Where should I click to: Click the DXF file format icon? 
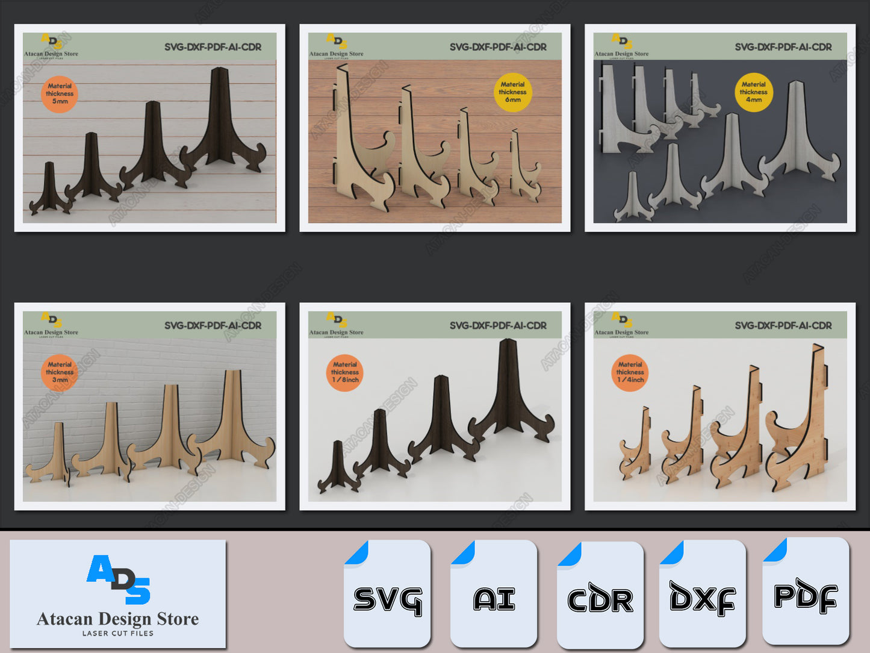702,593
